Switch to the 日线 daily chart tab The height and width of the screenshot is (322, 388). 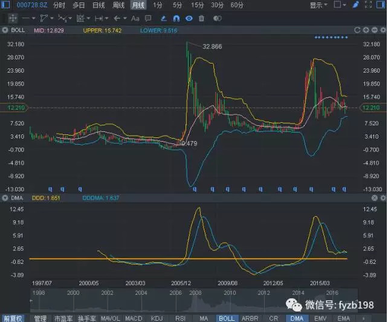point(99,5)
